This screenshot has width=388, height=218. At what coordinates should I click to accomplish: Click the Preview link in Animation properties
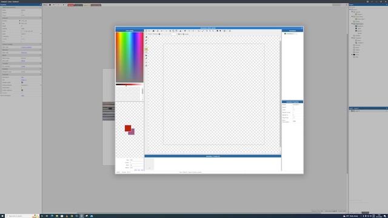294,121
